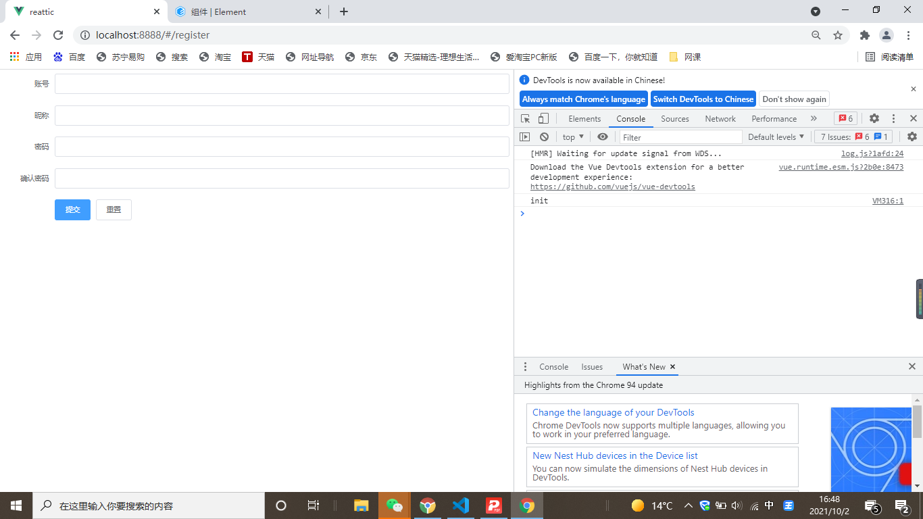Screen dimensions: 923x519
Task: Open WeChat from the taskbar
Action: pyautogui.click(x=395, y=505)
